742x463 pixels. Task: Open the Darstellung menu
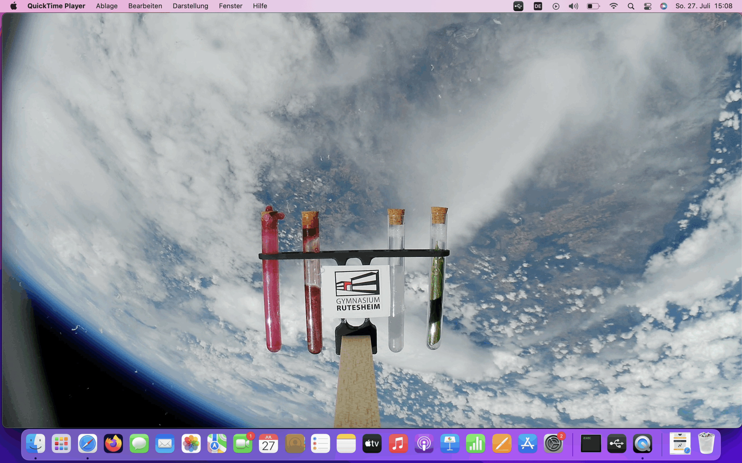tap(190, 6)
